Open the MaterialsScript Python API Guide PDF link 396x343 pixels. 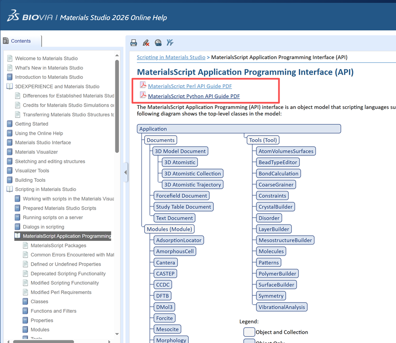194,96
